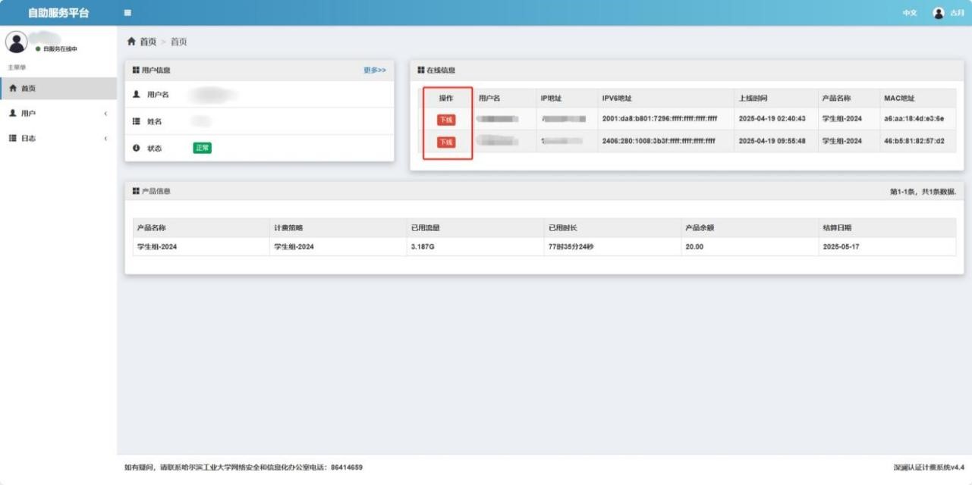Click the 已用流量 column header
The height and width of the screenshot is (485, 972).
click(425, 228)
